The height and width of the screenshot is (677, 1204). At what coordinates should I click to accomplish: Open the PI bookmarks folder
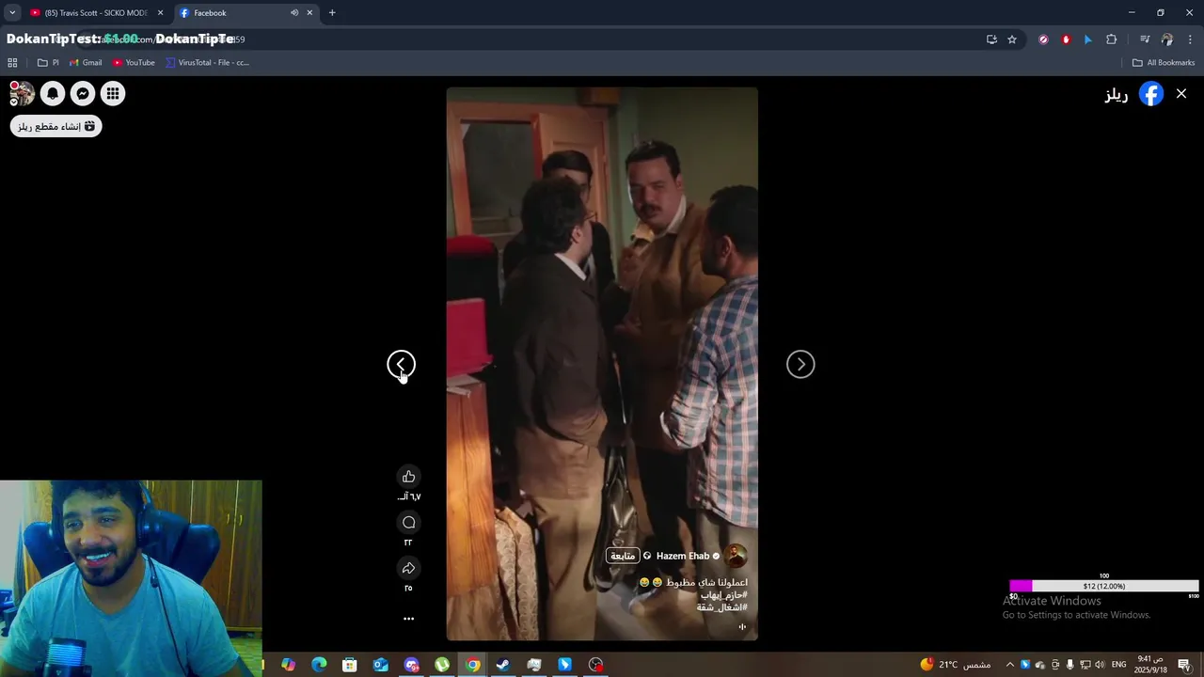(48, 63)
